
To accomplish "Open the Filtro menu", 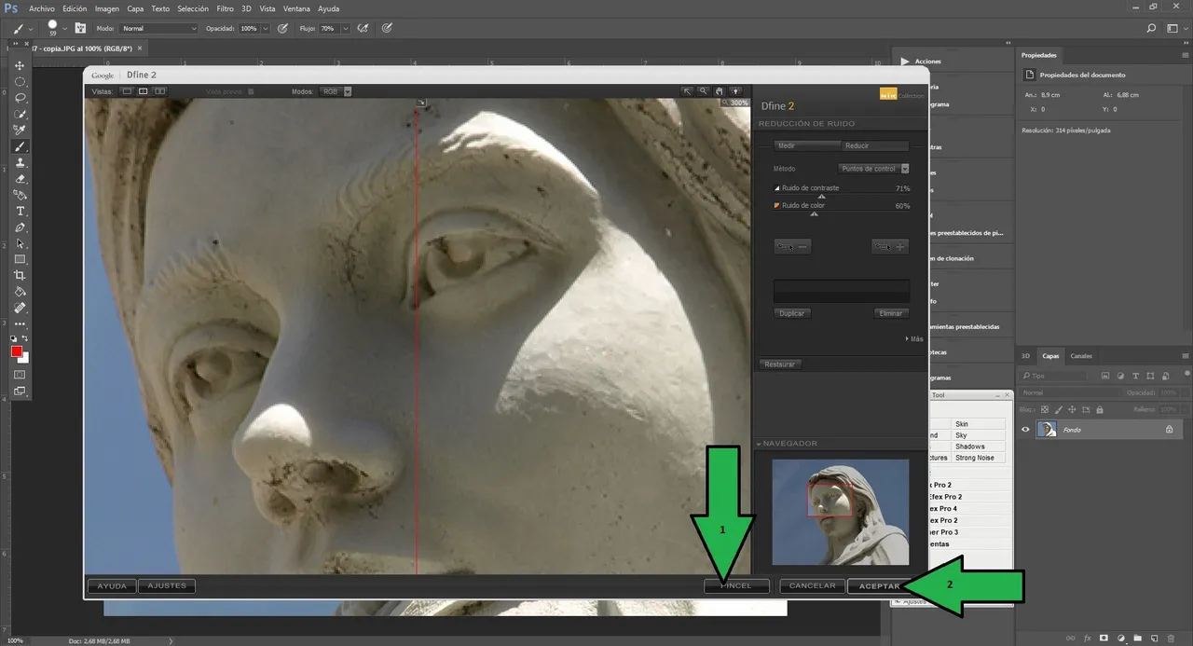I will tap(225, 8).
